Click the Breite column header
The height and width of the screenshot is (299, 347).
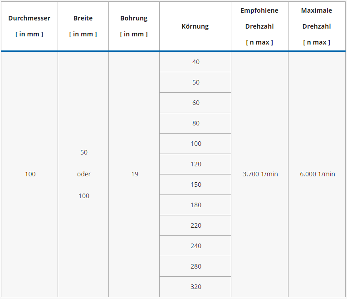pos(83,26)
